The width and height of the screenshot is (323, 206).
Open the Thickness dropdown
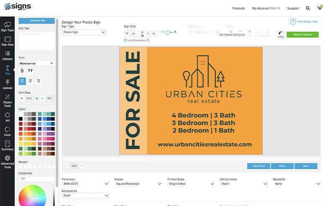[x=85, y=184]
